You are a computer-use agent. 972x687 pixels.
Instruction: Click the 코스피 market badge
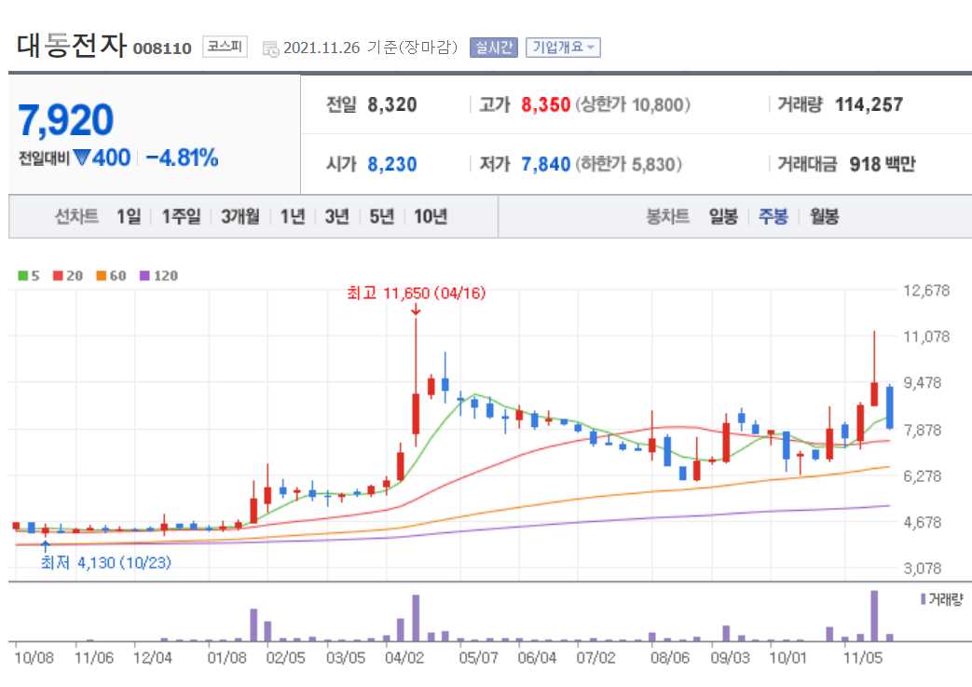point(226,47)
